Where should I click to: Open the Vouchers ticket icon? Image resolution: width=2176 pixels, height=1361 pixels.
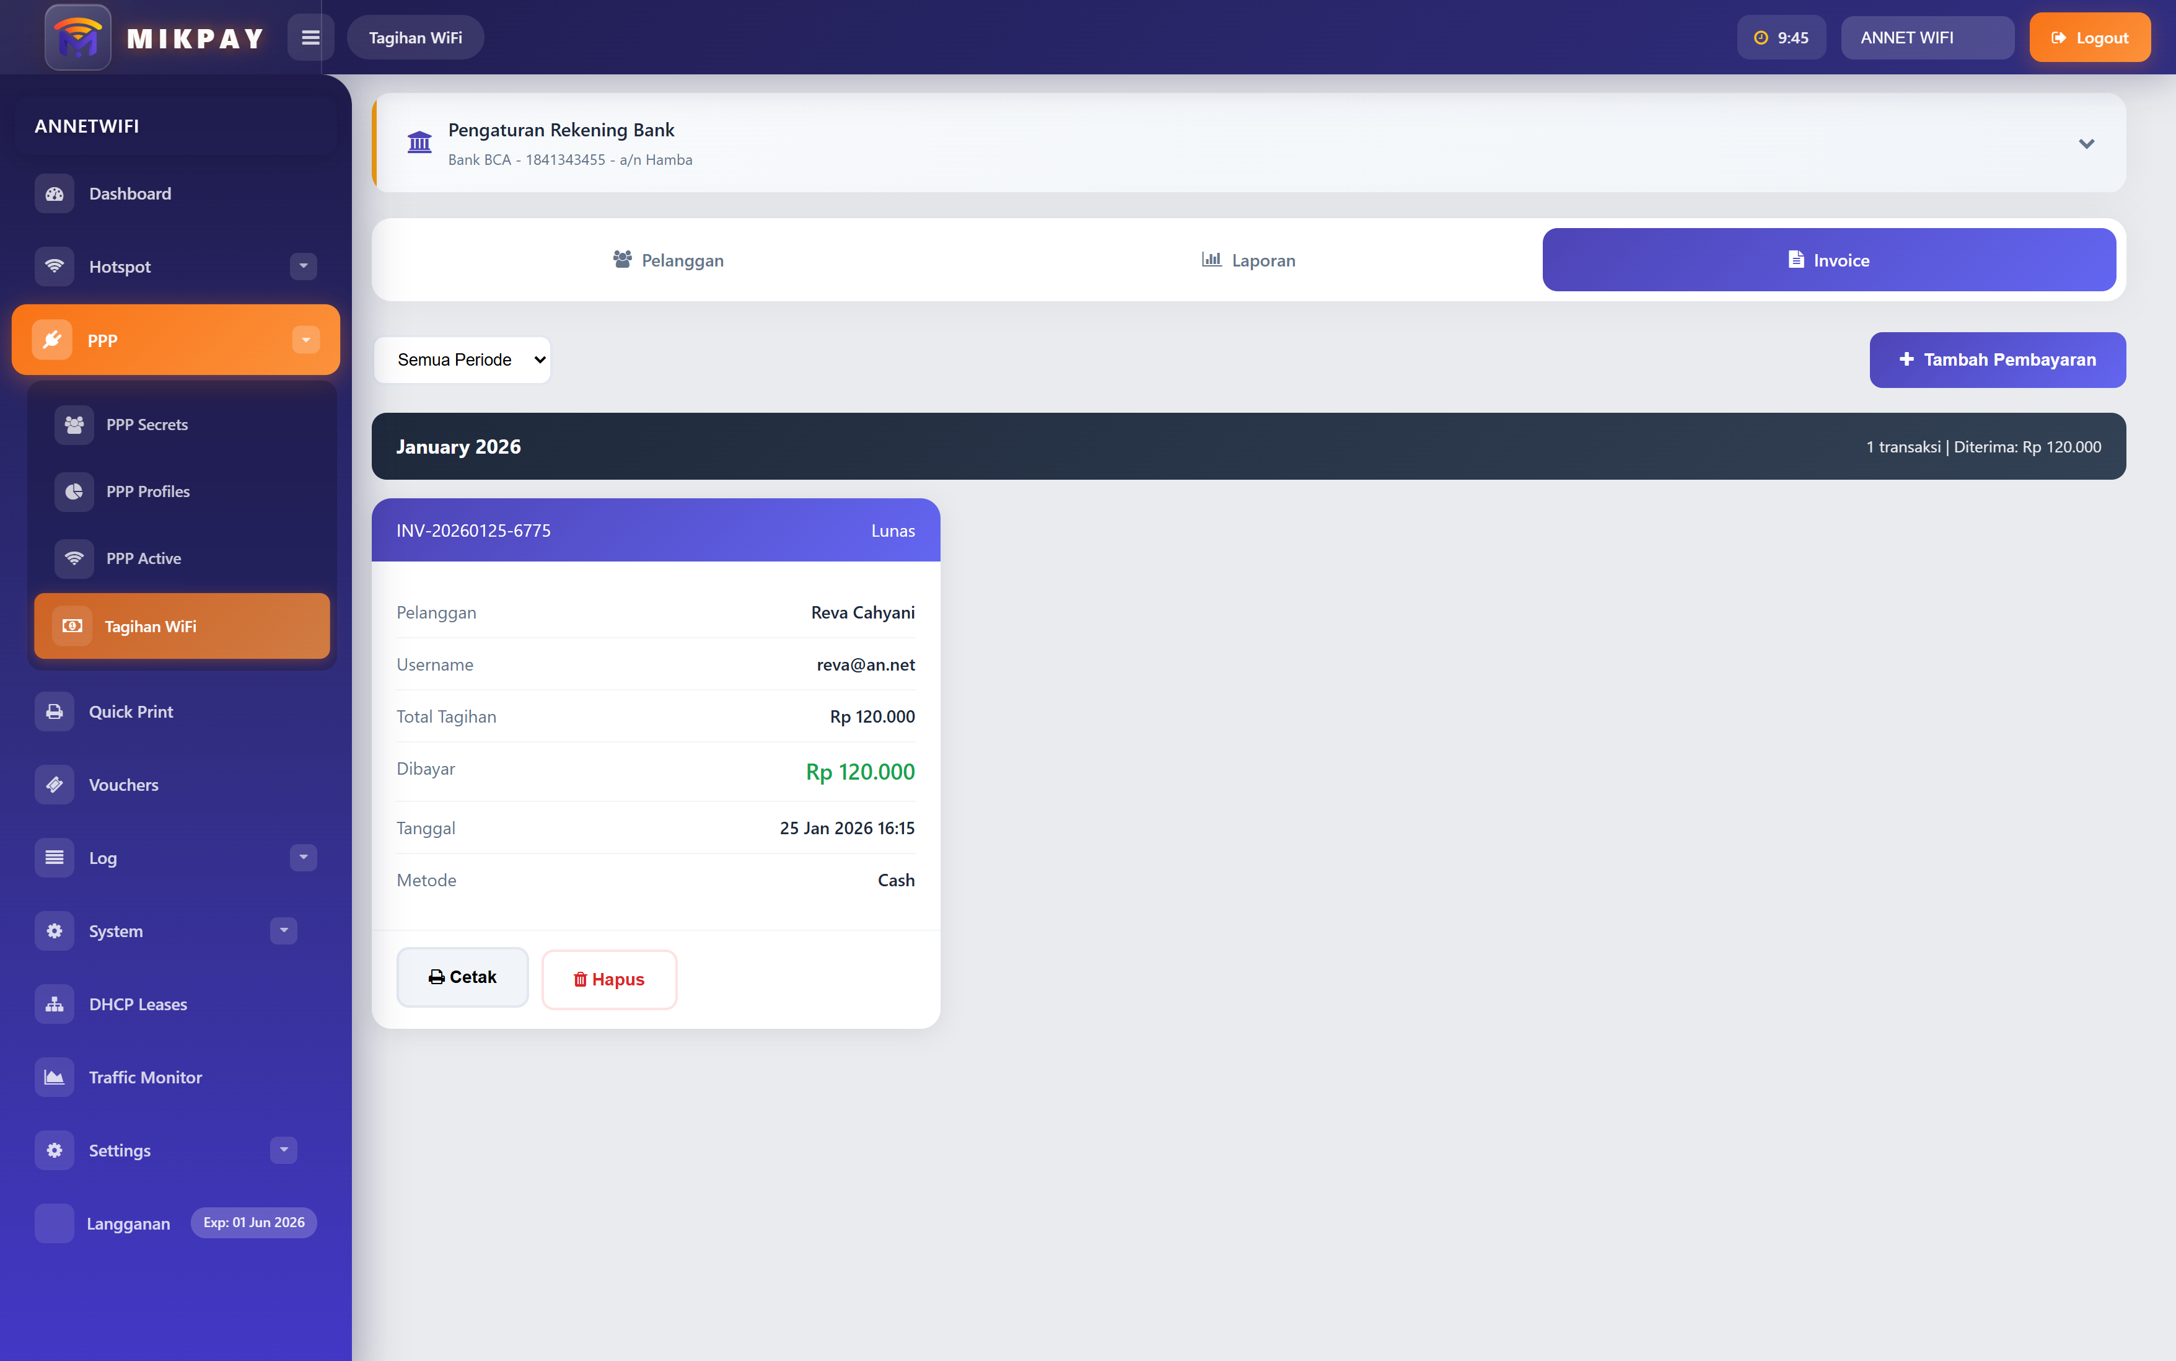click(55, 784)
